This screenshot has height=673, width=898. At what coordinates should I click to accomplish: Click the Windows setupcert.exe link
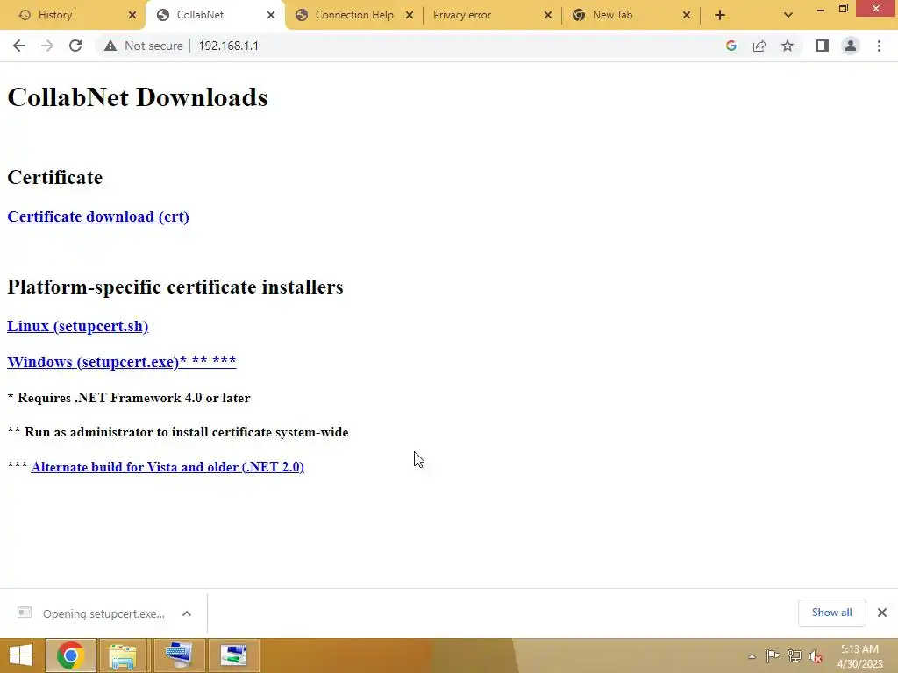(121, 362)
